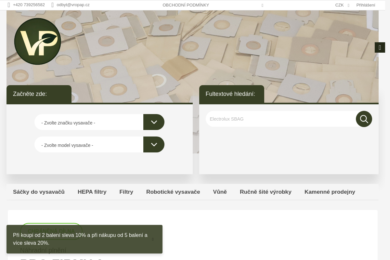
Task: Click the Chráněná dílna button
Action: pyautogui.click(x=51, y=231)
